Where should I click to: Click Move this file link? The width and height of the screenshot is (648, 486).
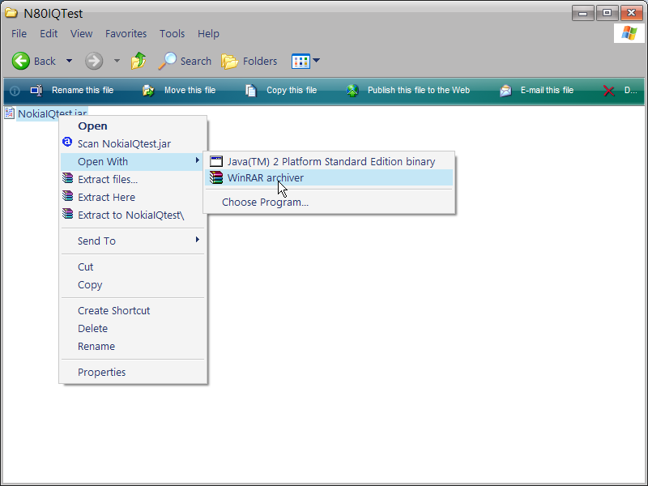190,90
